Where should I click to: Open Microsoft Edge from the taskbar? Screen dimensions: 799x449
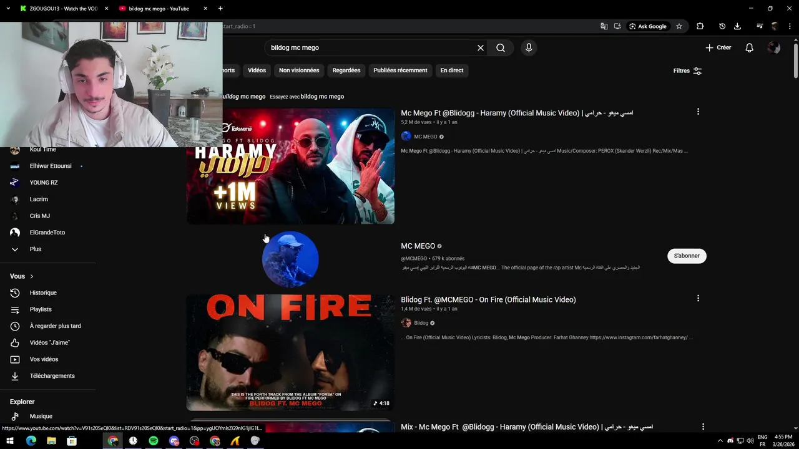(31, 441)
